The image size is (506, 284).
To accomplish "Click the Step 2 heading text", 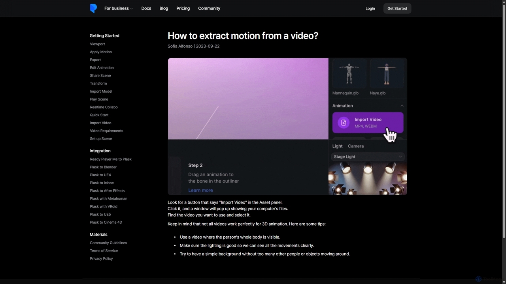I will 195,165.
